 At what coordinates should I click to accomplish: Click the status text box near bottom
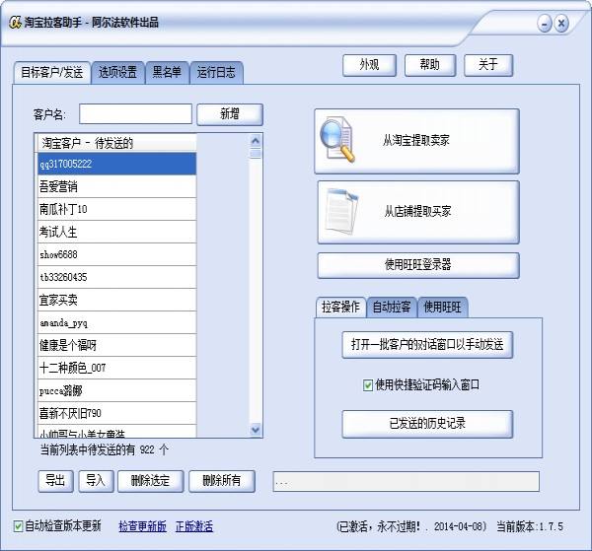pos(406,482)
